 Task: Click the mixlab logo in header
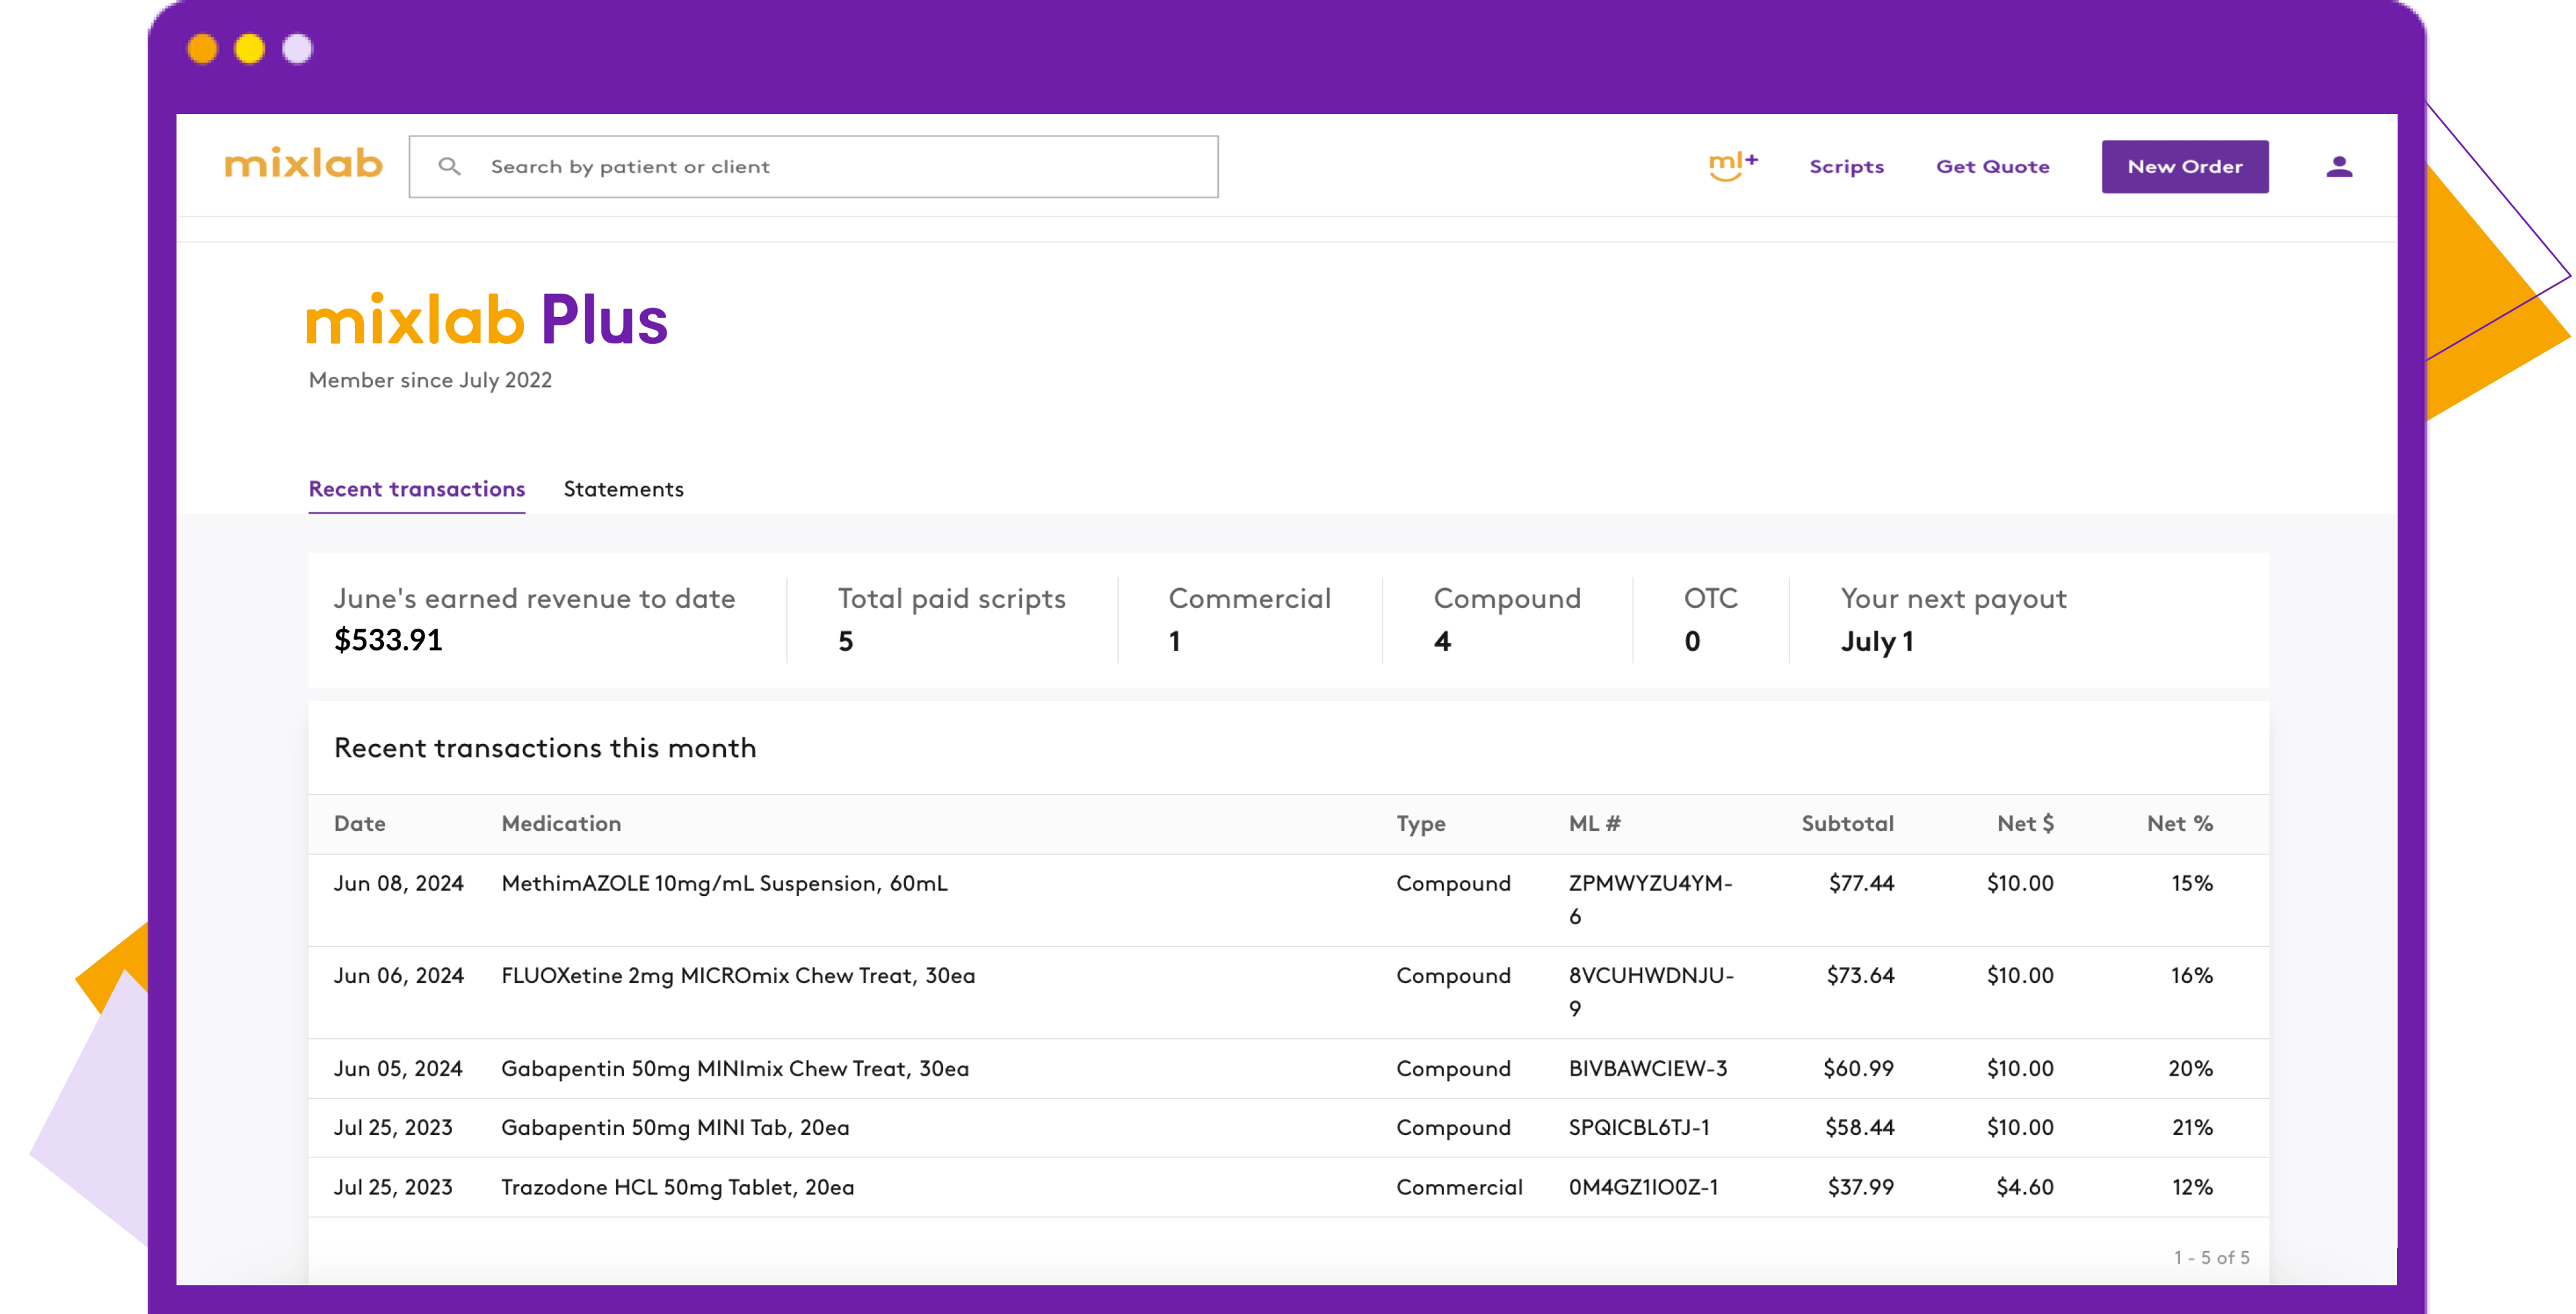[x=303, y=164]
